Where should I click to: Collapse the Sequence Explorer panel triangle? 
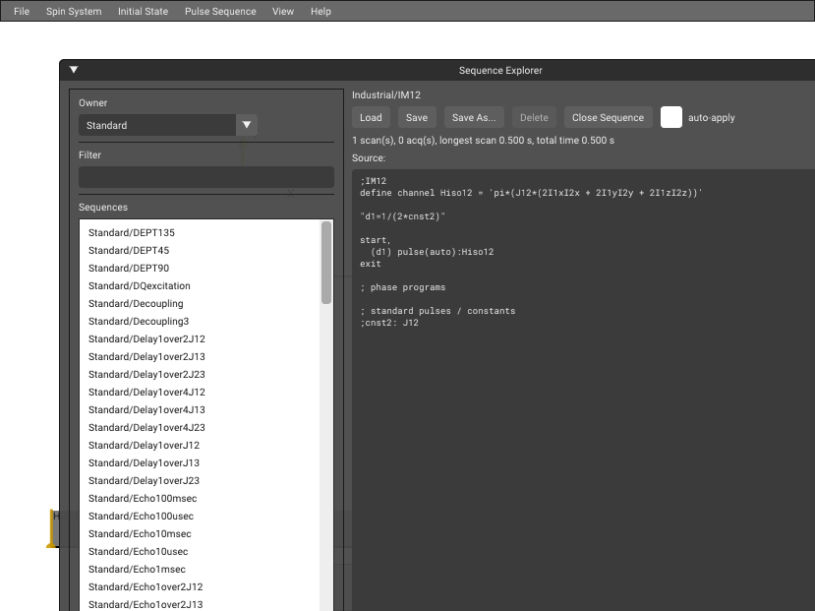[74, 70]
